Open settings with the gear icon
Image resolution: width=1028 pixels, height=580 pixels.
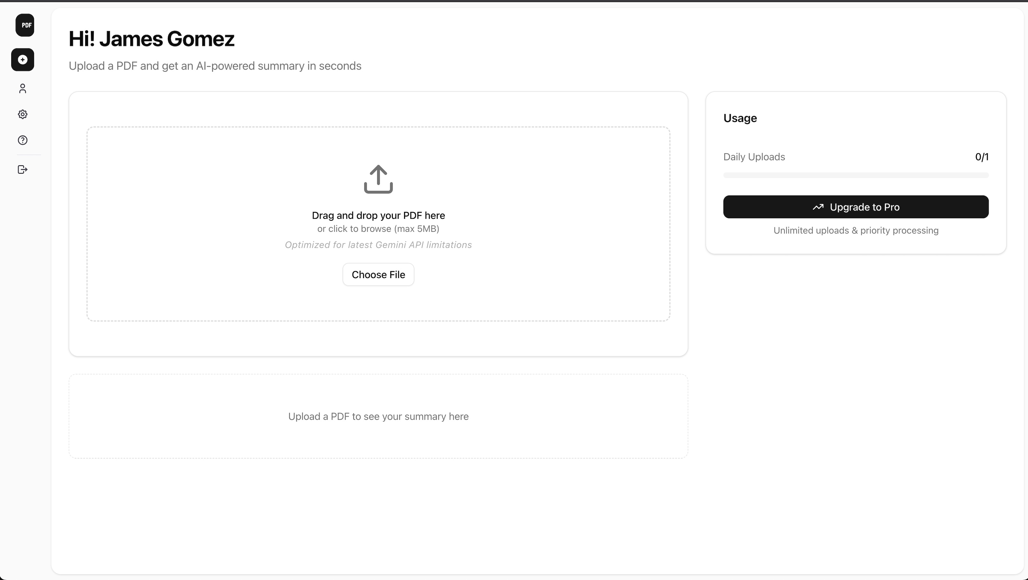click(23, 114)
